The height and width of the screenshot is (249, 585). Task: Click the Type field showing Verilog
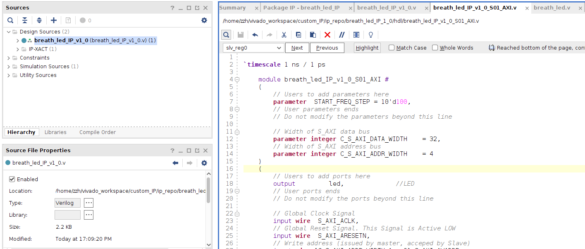(x=67, y=203)
